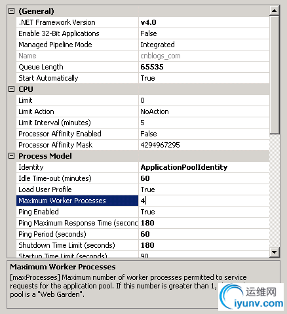Select Enable 32-Bit Applications property
The width and height of the screenshot is (287, 314).
coord(77,33)
